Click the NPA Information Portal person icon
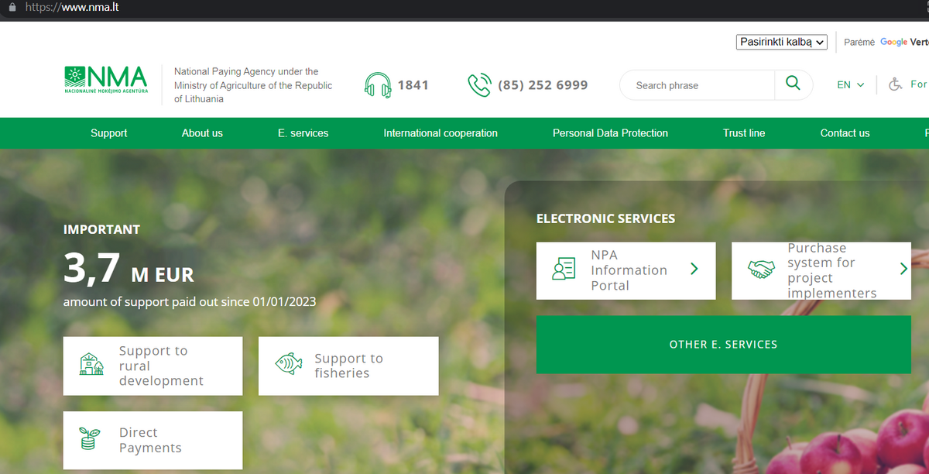This screenshot has height=474, width=929. coord(564,270)
